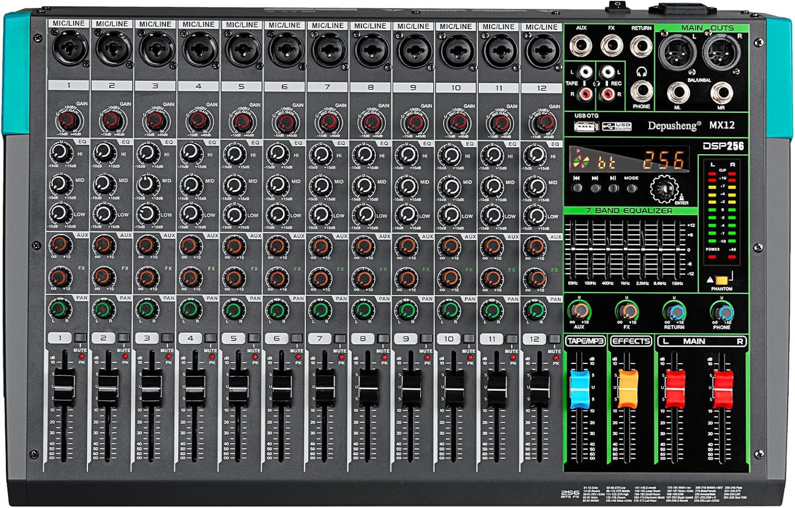Viewport: 795px width, 508px height.
Task: Toggle the PHANTOM power switch
Action: (721, 280)
